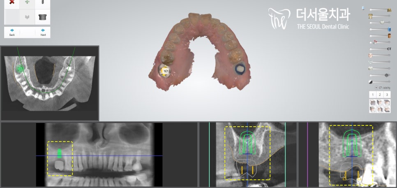Select CT visibility preset 1

point(373,95)
